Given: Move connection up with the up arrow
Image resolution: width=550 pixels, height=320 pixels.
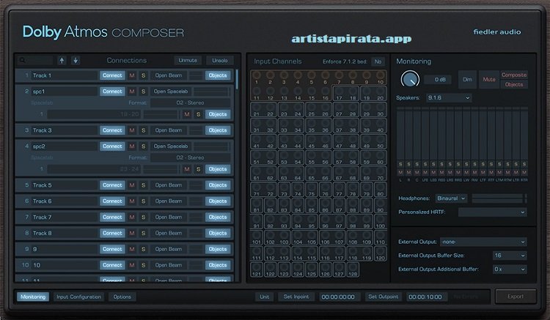Looking at the screenshot, I should (62, 61).
